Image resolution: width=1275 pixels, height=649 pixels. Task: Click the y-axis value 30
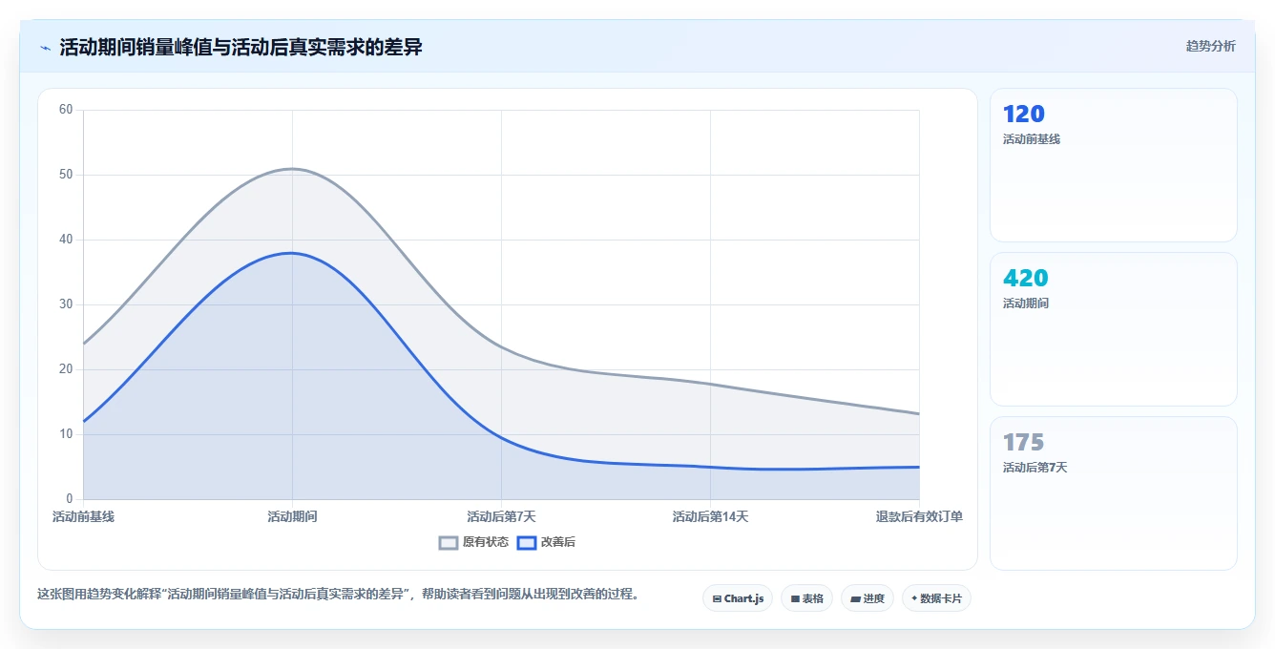66,304
